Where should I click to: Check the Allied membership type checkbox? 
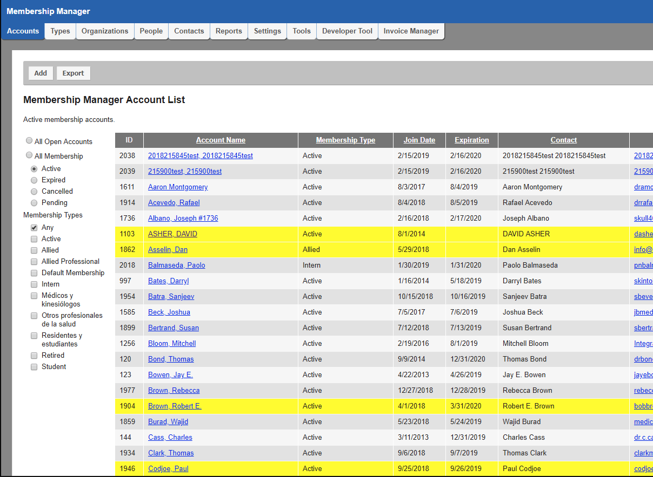click(x=34, y=250)
